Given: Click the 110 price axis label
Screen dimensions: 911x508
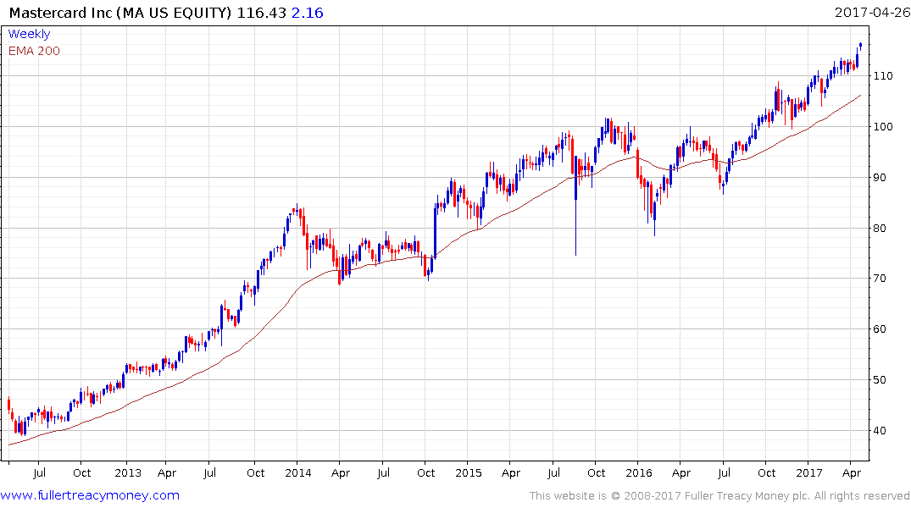Looking at the screenshot, I should click(x=883, y=76).
